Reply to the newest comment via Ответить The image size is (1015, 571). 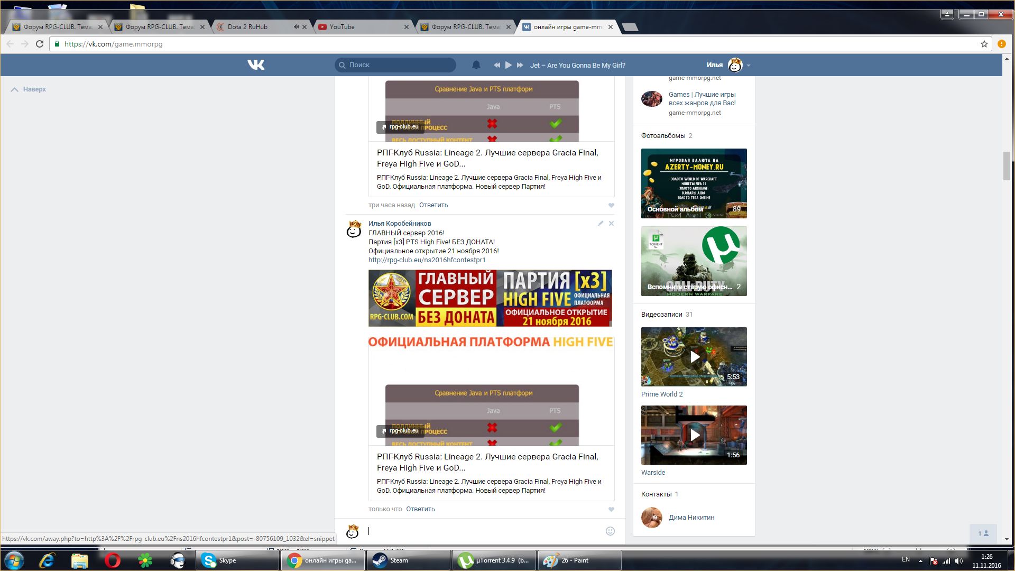(420, 509)
